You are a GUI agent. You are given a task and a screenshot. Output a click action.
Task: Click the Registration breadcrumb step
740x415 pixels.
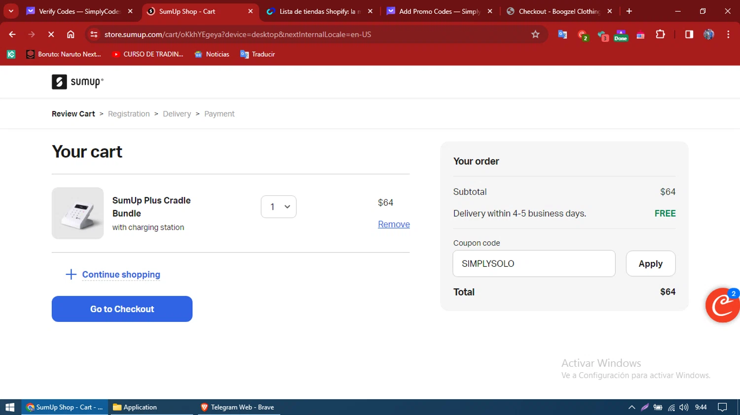(129, 114)
